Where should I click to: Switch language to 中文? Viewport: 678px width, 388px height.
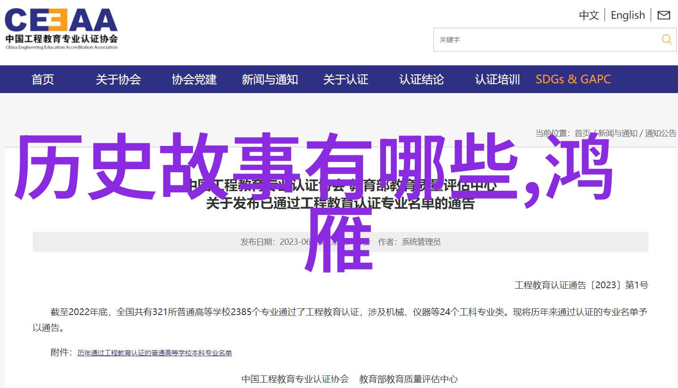(588, 15)
